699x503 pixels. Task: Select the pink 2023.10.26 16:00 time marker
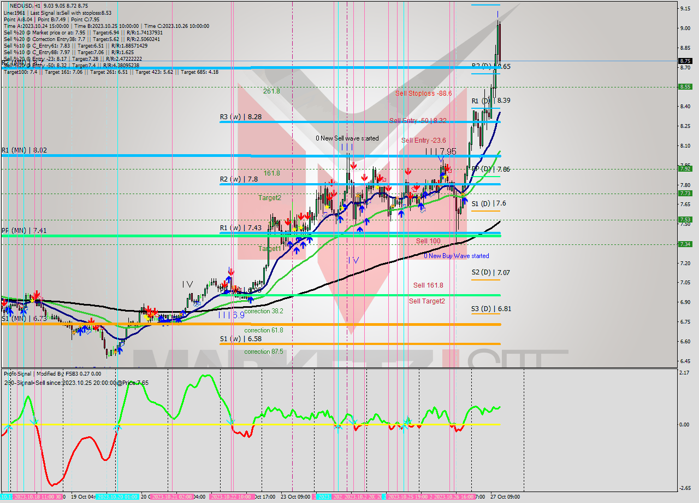coord(454,497)
